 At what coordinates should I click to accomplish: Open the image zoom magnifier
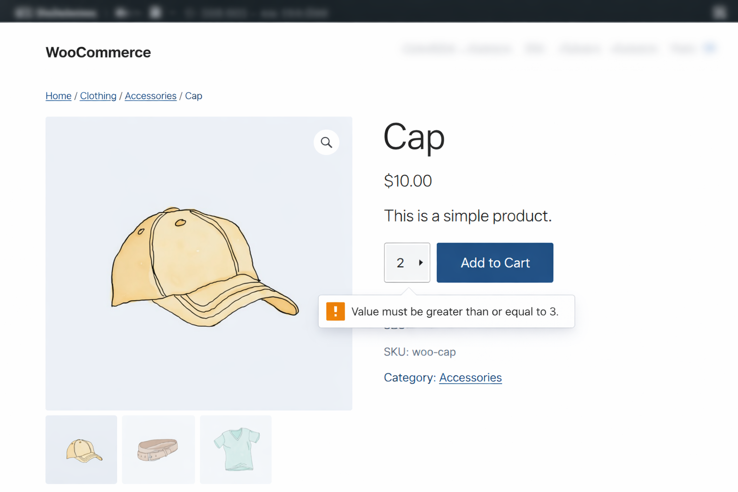[326, 142]
